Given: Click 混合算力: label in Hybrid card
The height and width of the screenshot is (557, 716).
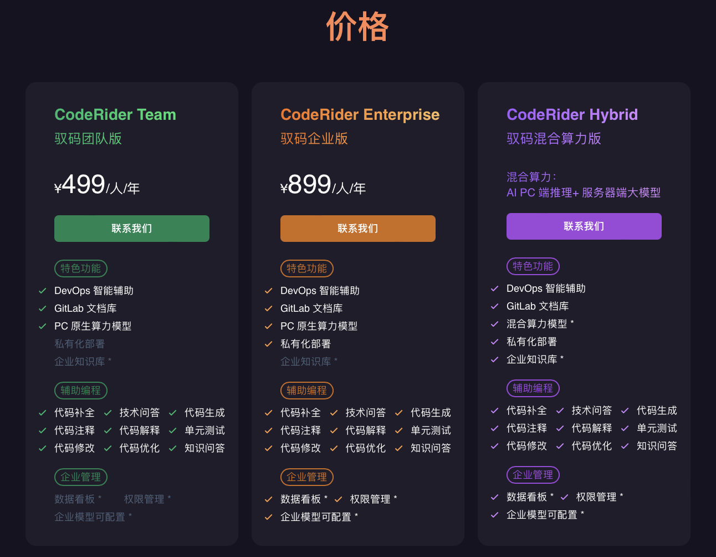Looking at the screenshot, I should click(531, 177).
